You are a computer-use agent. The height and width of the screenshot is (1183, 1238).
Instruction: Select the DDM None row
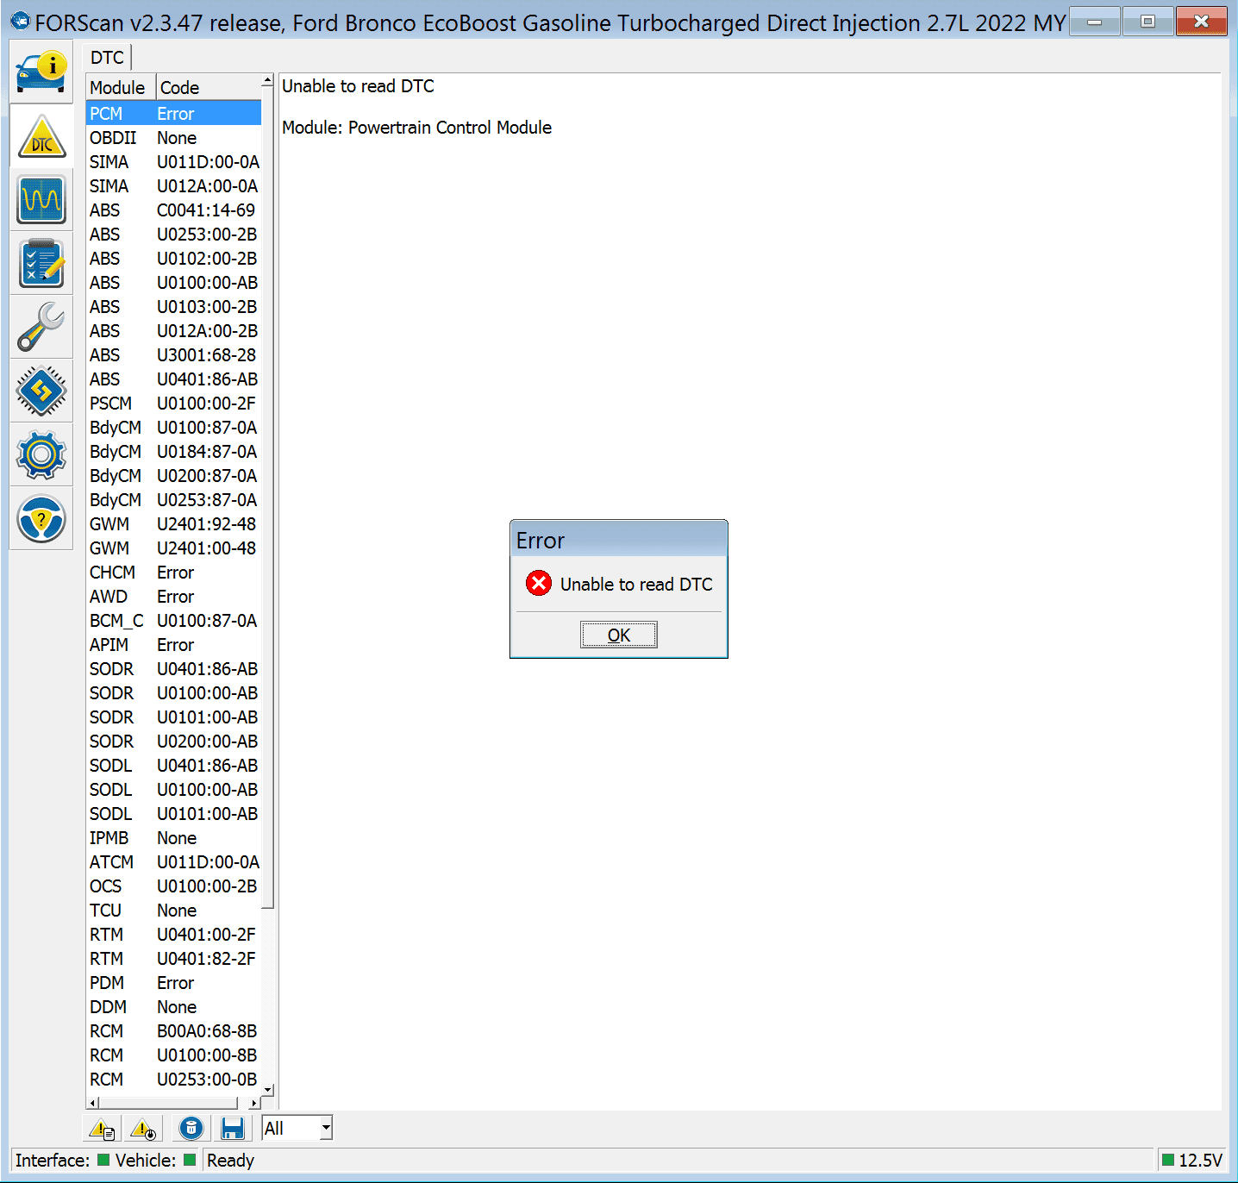click(x=173, y=1007)
